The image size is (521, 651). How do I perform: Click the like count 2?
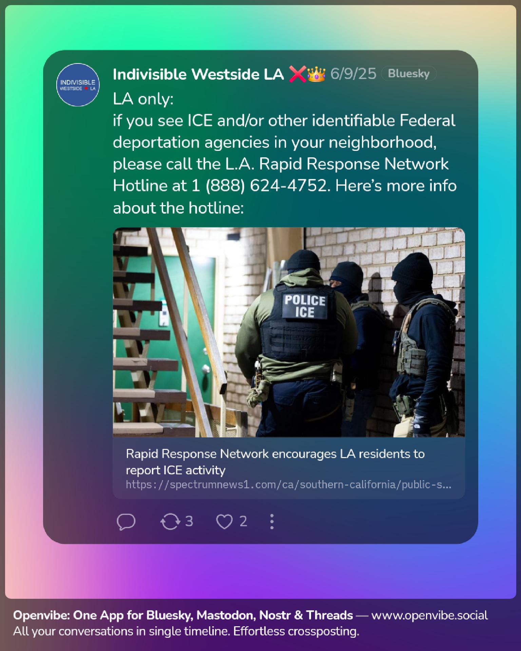243,521
